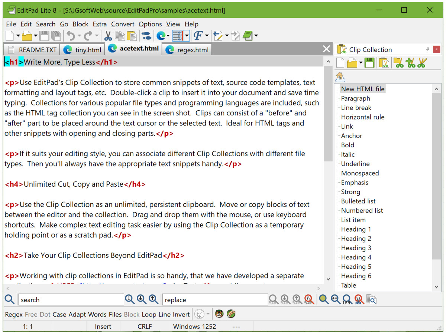Open the browser preview dropdown arrow
Viewport: 446px width, 334px height.
pos(168,36)
